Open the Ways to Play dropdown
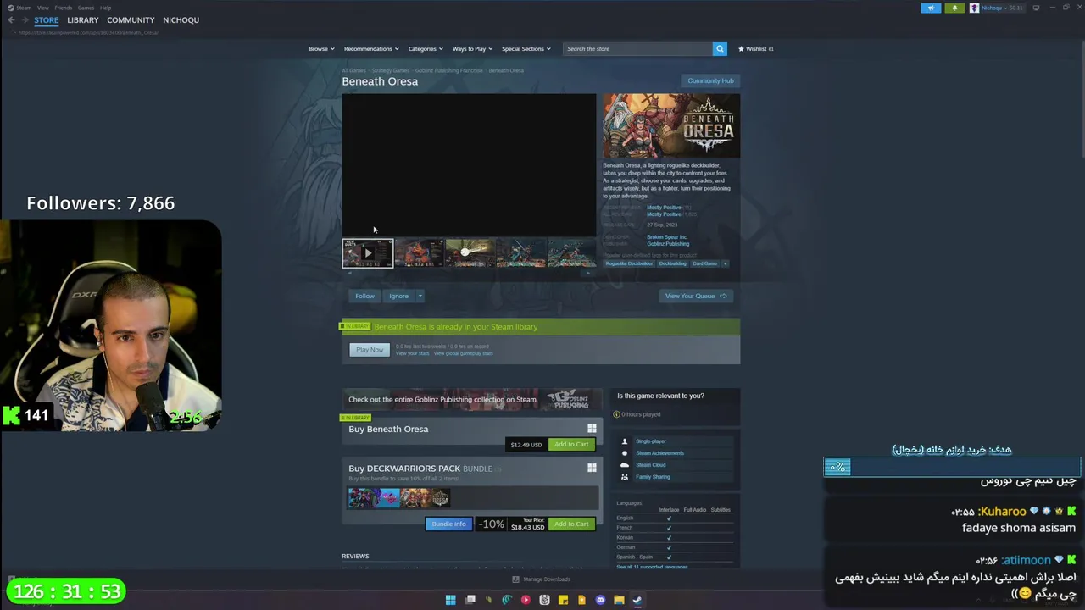 click(x=472, y=48)
